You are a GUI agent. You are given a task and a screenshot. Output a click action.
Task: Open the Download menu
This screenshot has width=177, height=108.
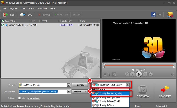[42, 9]
